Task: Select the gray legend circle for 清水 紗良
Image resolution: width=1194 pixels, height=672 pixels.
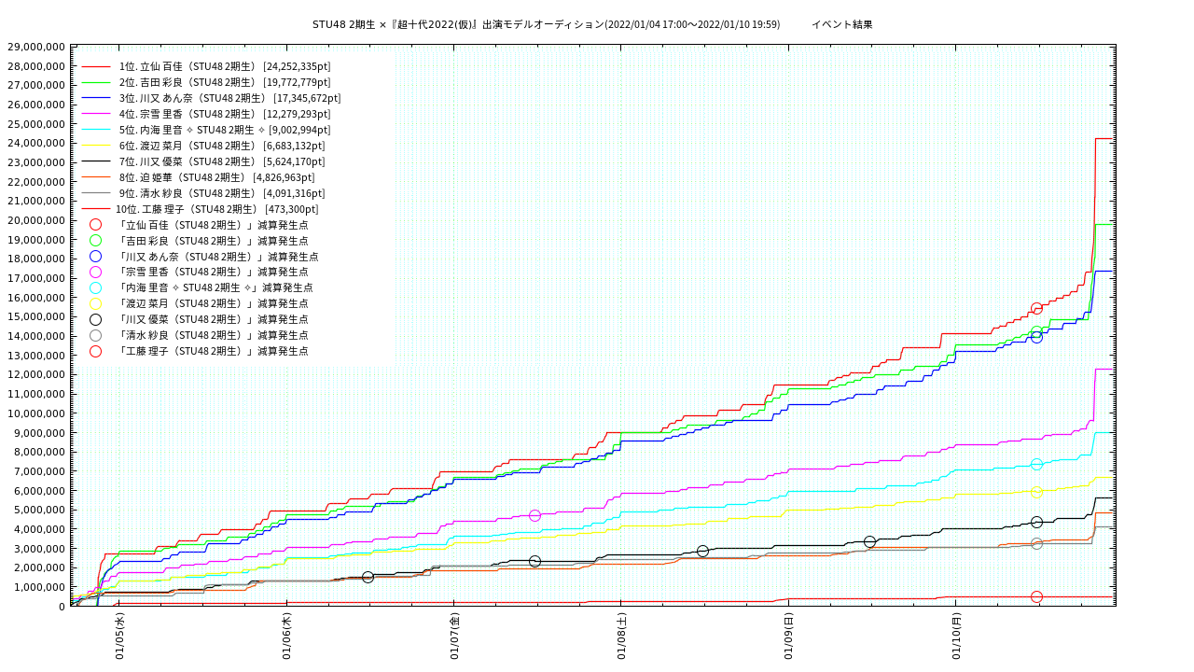Action: 95,336
